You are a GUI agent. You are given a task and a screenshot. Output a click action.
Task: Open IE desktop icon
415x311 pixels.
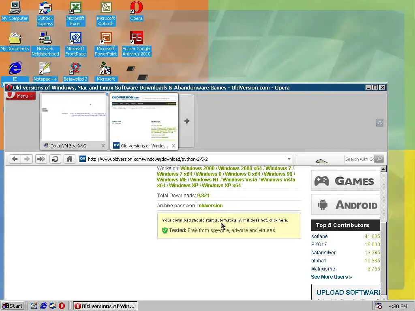click(x=15, y=71)
